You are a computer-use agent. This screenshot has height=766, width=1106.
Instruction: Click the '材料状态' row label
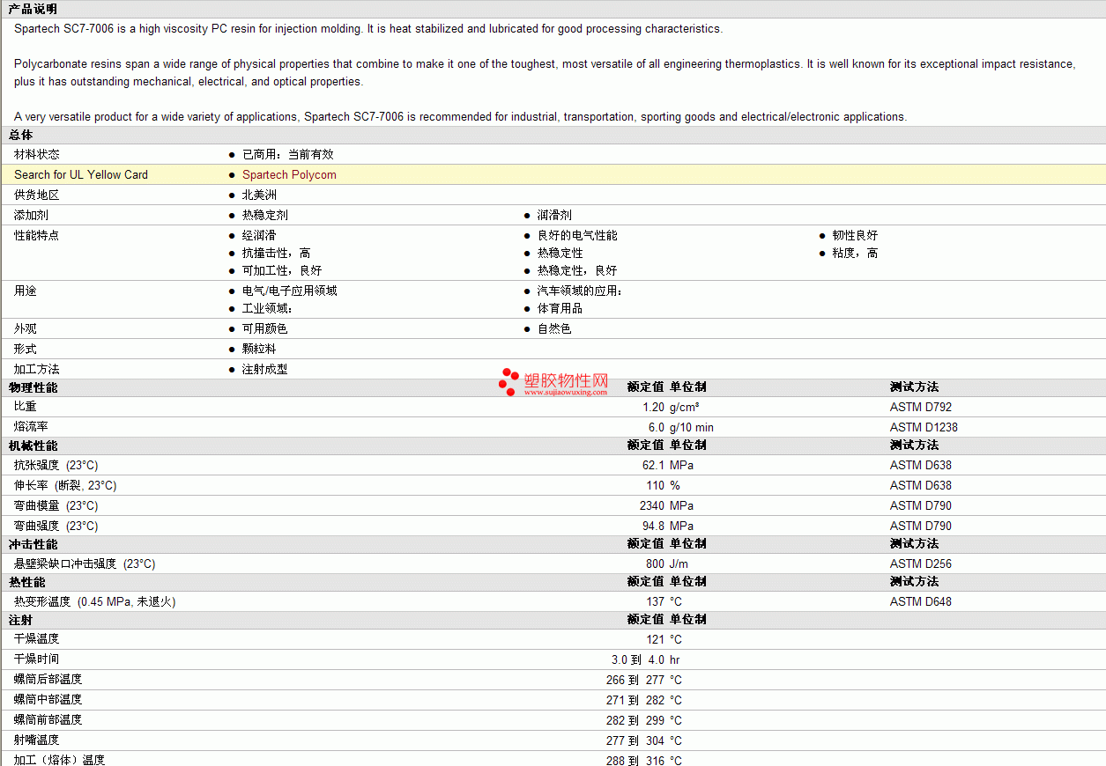(x=37, y=154)
